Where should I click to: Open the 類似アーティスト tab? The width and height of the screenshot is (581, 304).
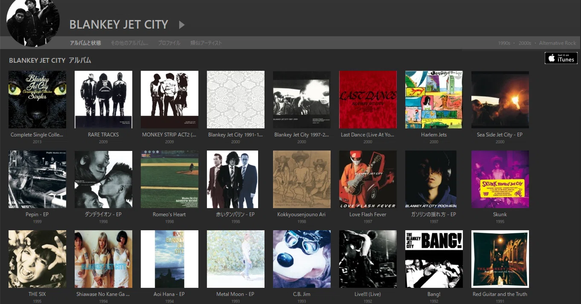click(206, 43)
